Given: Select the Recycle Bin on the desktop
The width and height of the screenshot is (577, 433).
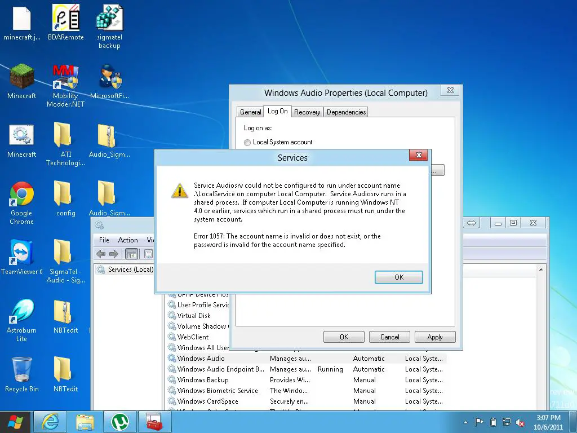Looking at the screenshot, I should pyautogui.click(x=22, y=374).
